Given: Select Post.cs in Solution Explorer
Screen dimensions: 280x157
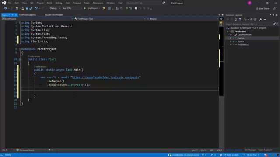Looking at the screenshot, I should click(241, 41).
